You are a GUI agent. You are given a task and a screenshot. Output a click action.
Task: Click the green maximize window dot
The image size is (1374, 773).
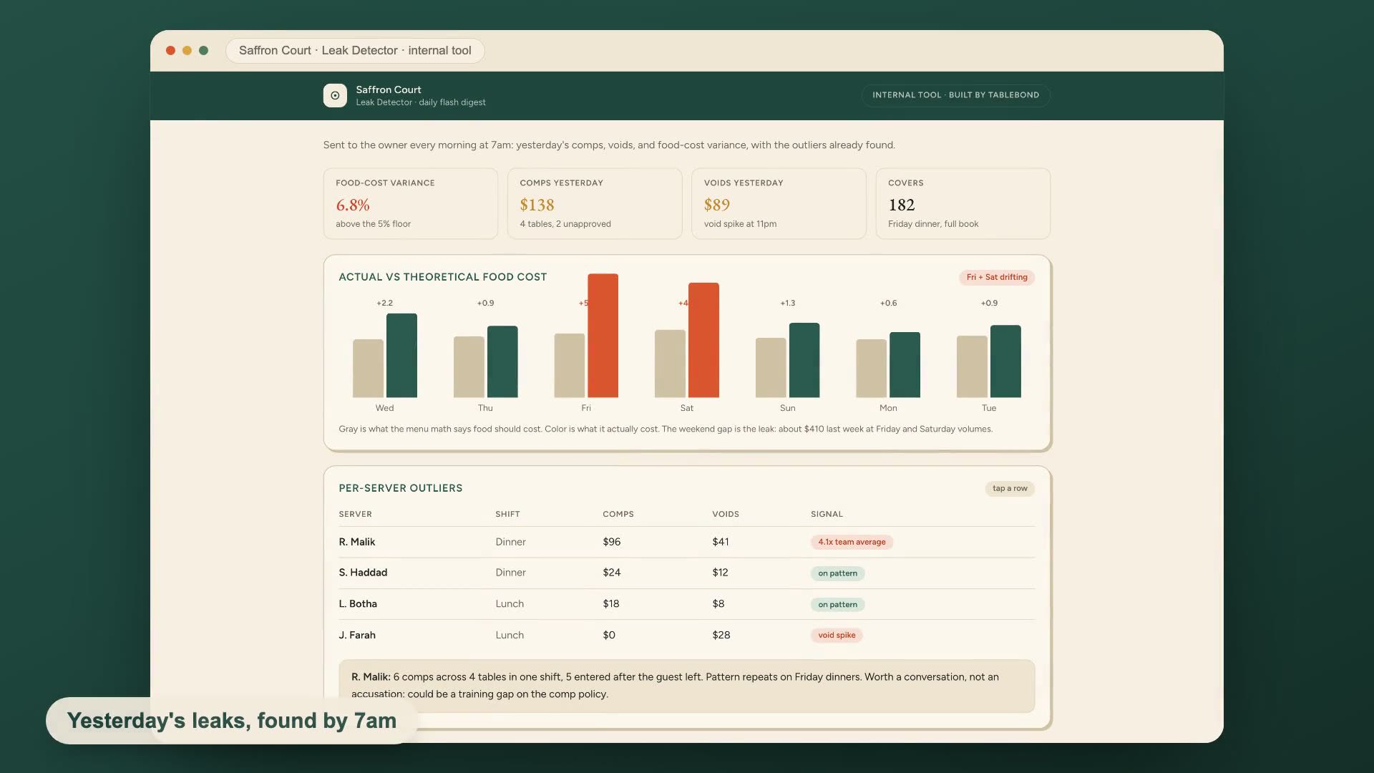pyautogui.click(x=203, y=51)
